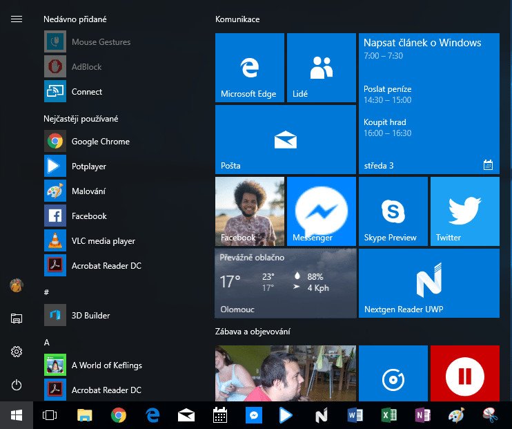The width and height of the screenshot is (512, 429).
Task: Open File Explorer on the taskbar
Action: pos(85,415)
